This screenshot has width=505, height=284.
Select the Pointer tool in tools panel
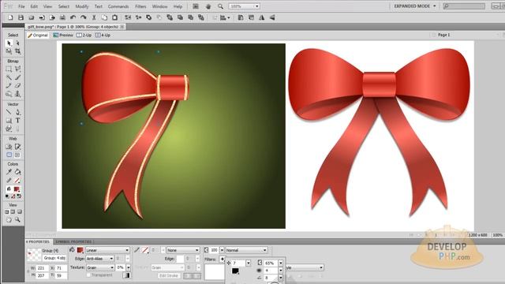(x=9, y=43)
